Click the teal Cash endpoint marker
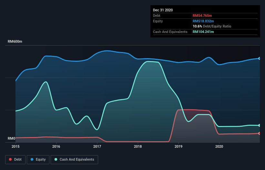 click(x=260, y=125)
